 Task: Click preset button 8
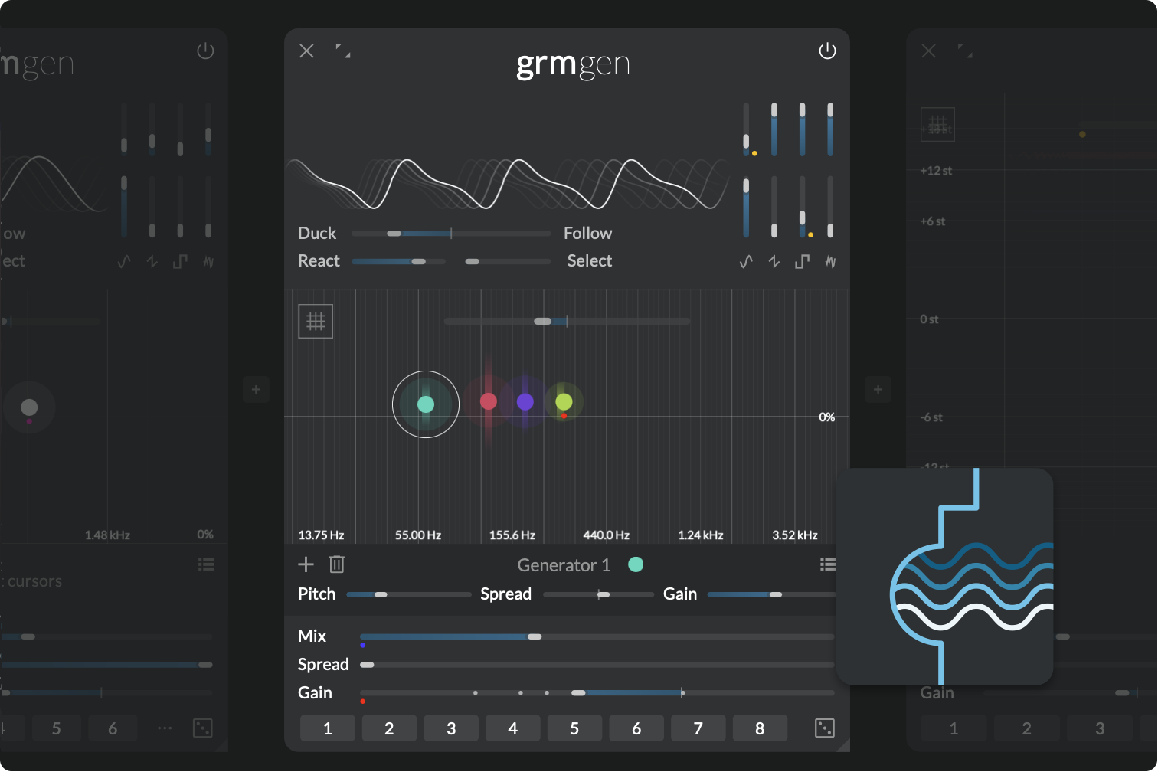pyautogui.click(x=760, y=728)
